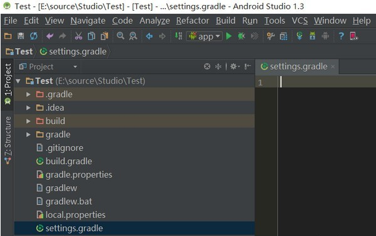Screen dimensions: 376x236
Task: Open Settings wrench icon in toolbar
Action: pos(270,36)
